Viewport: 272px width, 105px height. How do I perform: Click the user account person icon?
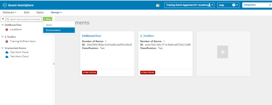209,5
